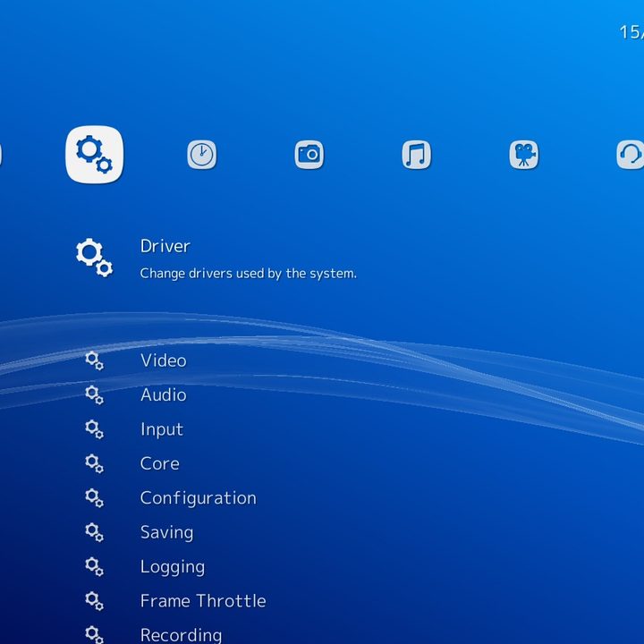Open the Video settings entry

pyautogui.click(x=164, y=360)
